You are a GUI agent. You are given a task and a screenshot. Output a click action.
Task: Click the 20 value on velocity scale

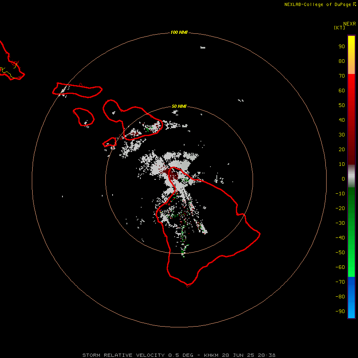[342, 149]
